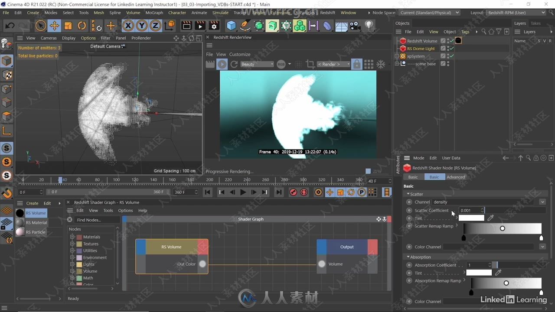
Task: Select the Output node in graph
Action: tap(347, 256)
